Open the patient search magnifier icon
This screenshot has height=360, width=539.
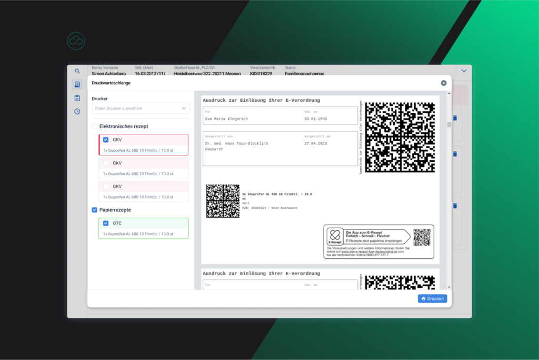tap(77, 71)
